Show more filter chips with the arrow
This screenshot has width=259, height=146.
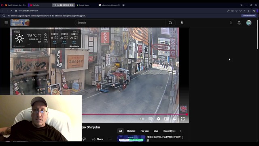pos(181,131)
